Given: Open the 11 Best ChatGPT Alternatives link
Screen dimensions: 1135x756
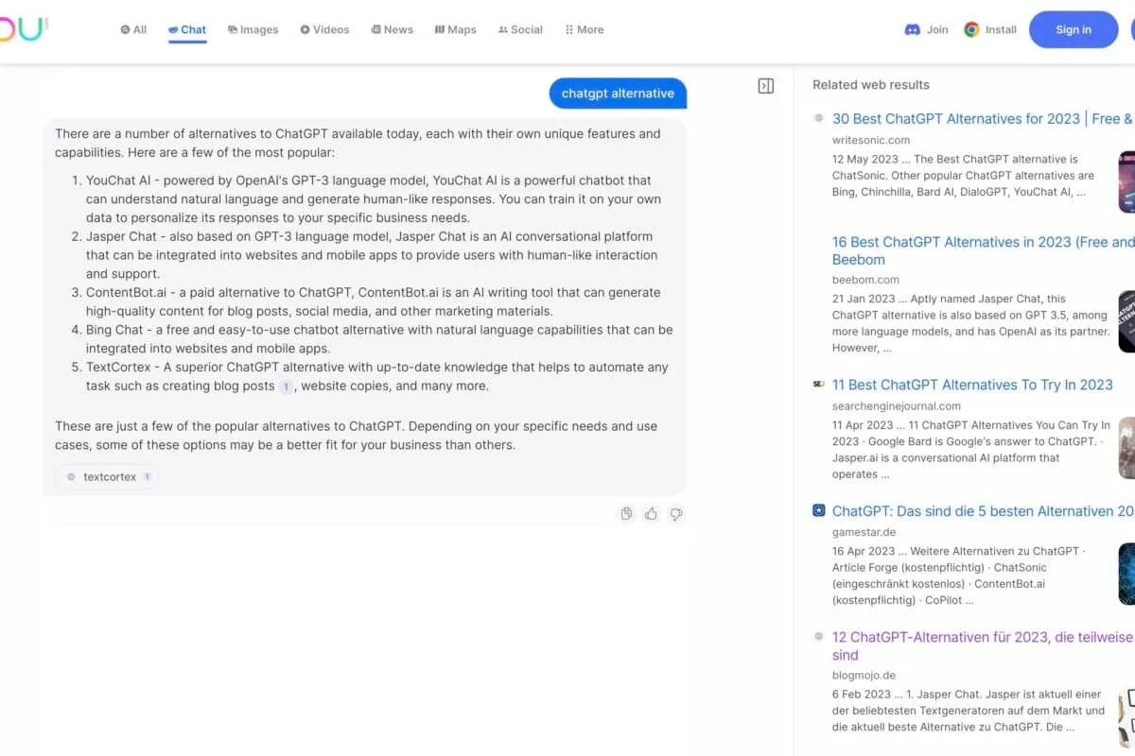Looking at the screenshot, I should click(971, 385).
